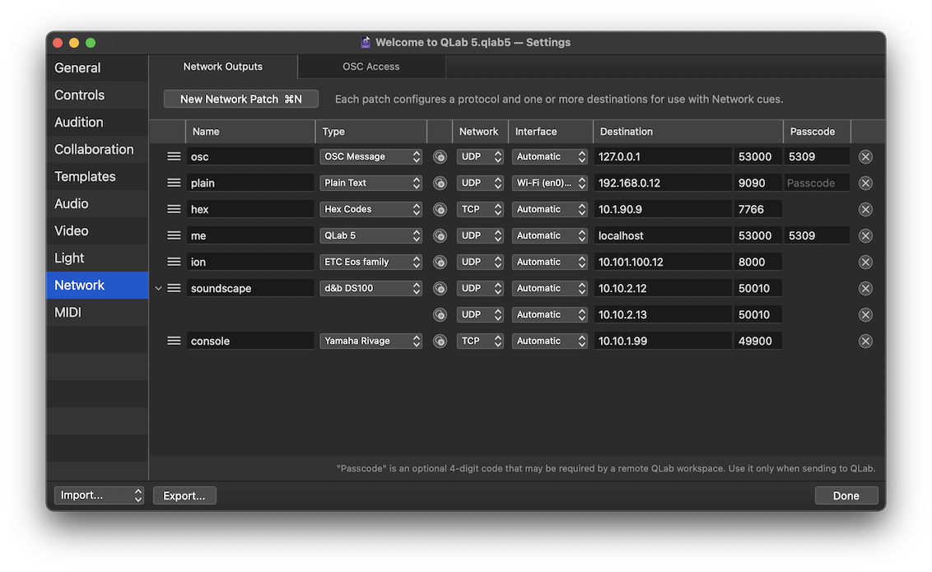Open the Import dropdown control
Screen dimensions: 932x572
pyautogui.click(x=99, y=495)
